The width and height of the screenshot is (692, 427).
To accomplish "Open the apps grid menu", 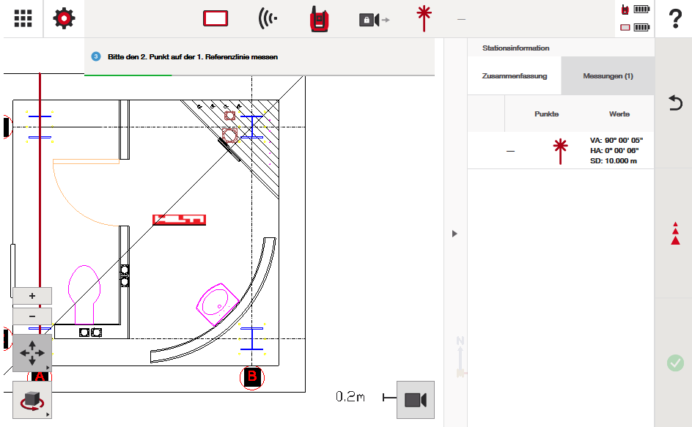I will tap(23, 19).
